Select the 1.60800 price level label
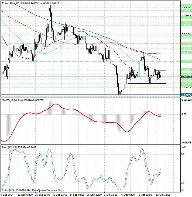The width and height of the screenshot is (192, 197). (186, 75)
